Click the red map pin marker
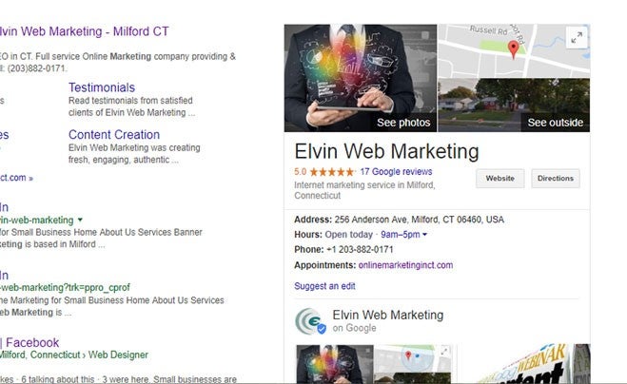Image resolution: width=627 pixels, height=384 pixels. [x=513, y=49]
